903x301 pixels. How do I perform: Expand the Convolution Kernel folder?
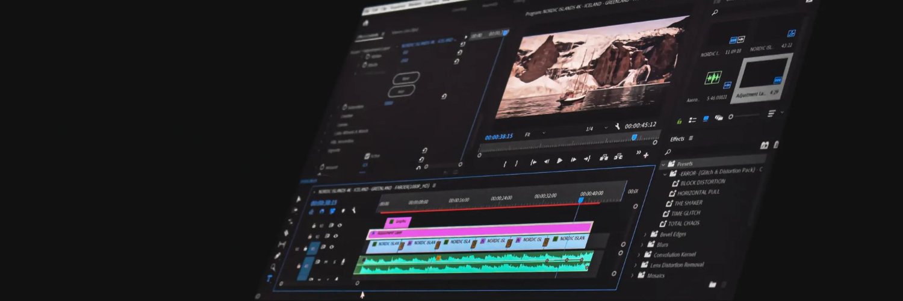(x=639, y=255)
